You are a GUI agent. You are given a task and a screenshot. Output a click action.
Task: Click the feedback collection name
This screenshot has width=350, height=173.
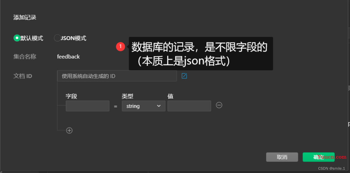coord(68,57)
